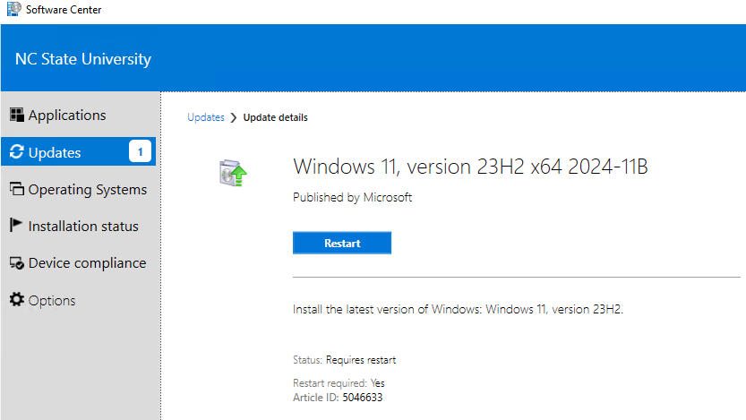Go back via Updates breadcrumb link
The image size is (746, 420).
206,117
